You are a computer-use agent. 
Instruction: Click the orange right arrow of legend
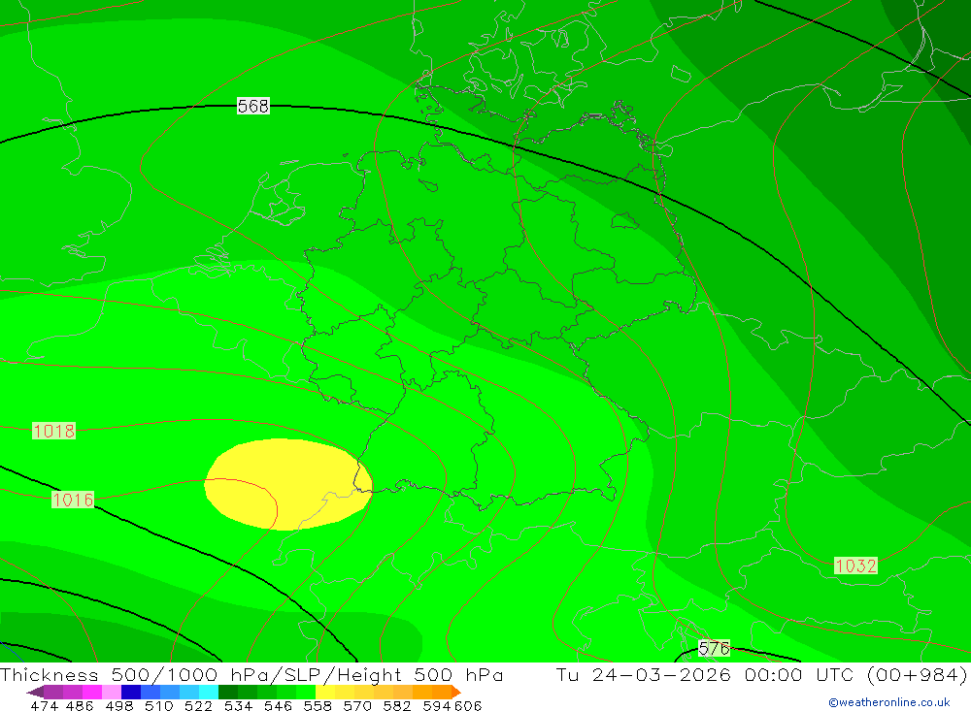click(456, 692)
